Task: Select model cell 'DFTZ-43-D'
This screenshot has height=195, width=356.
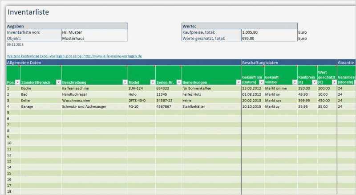Action: point(142,101)
